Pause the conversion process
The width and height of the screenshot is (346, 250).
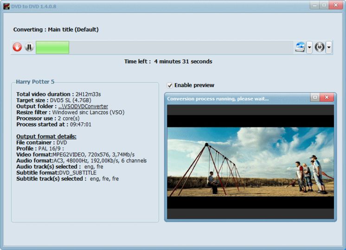(x=29, y=47)
